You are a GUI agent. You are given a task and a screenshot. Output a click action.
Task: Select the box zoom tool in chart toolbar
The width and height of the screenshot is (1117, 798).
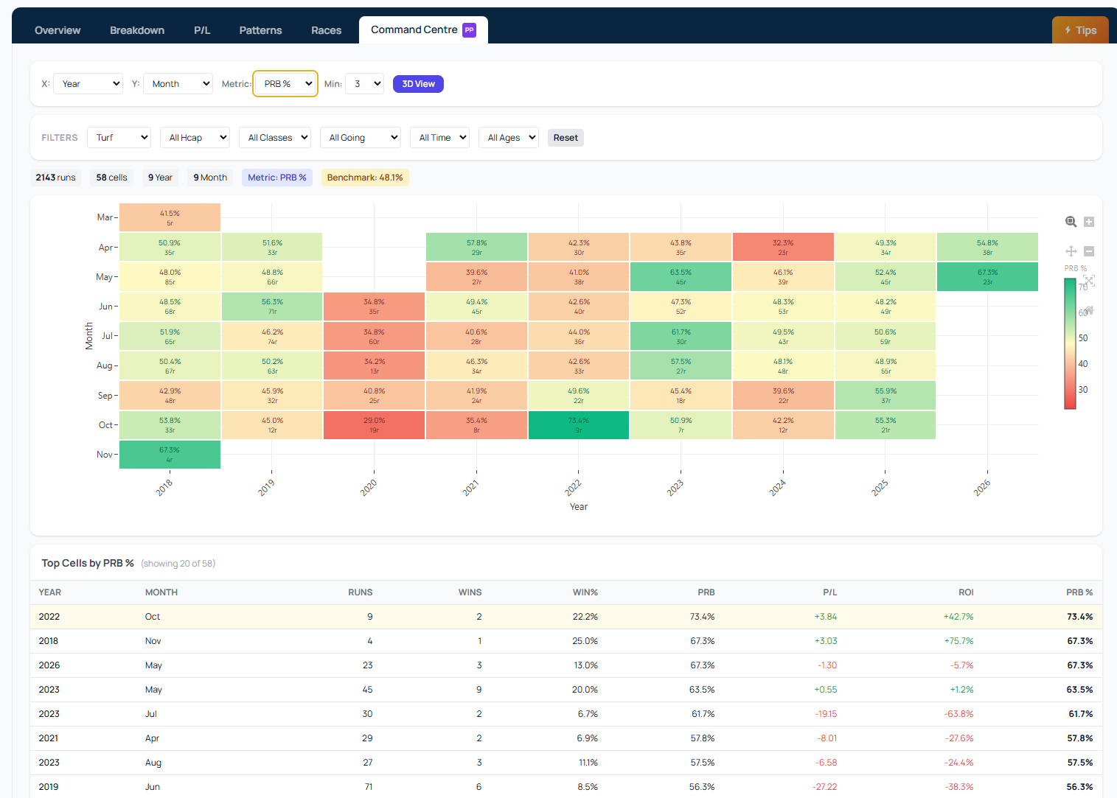coord(1071,222)
